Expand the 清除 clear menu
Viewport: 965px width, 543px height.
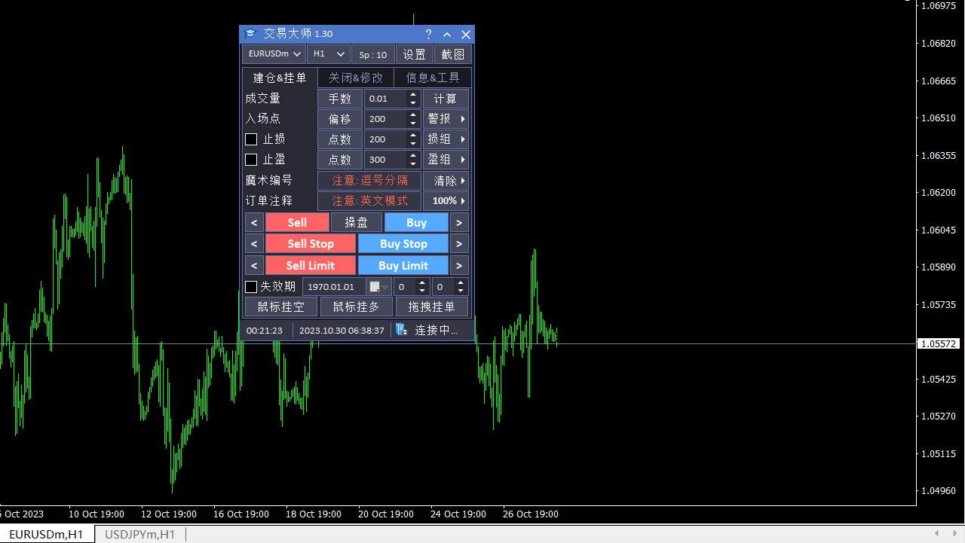(x=446, y=181)
